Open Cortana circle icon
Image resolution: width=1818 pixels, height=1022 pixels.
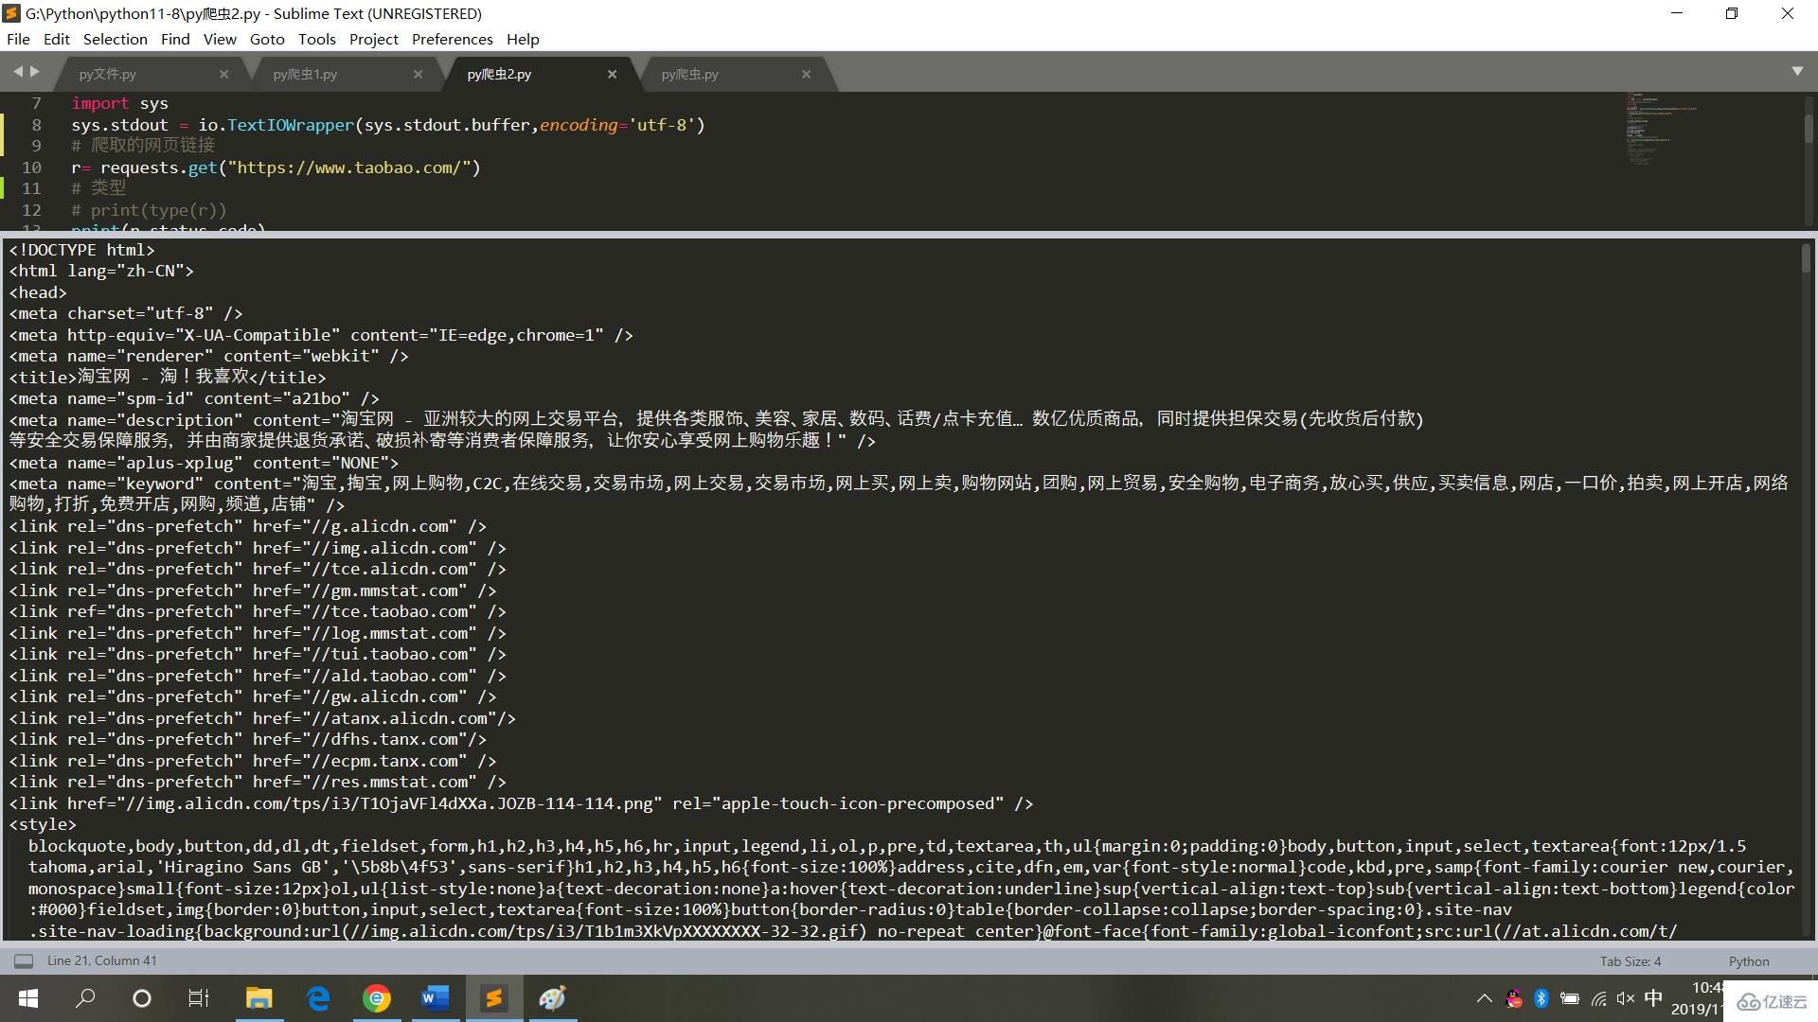(142, 998)
